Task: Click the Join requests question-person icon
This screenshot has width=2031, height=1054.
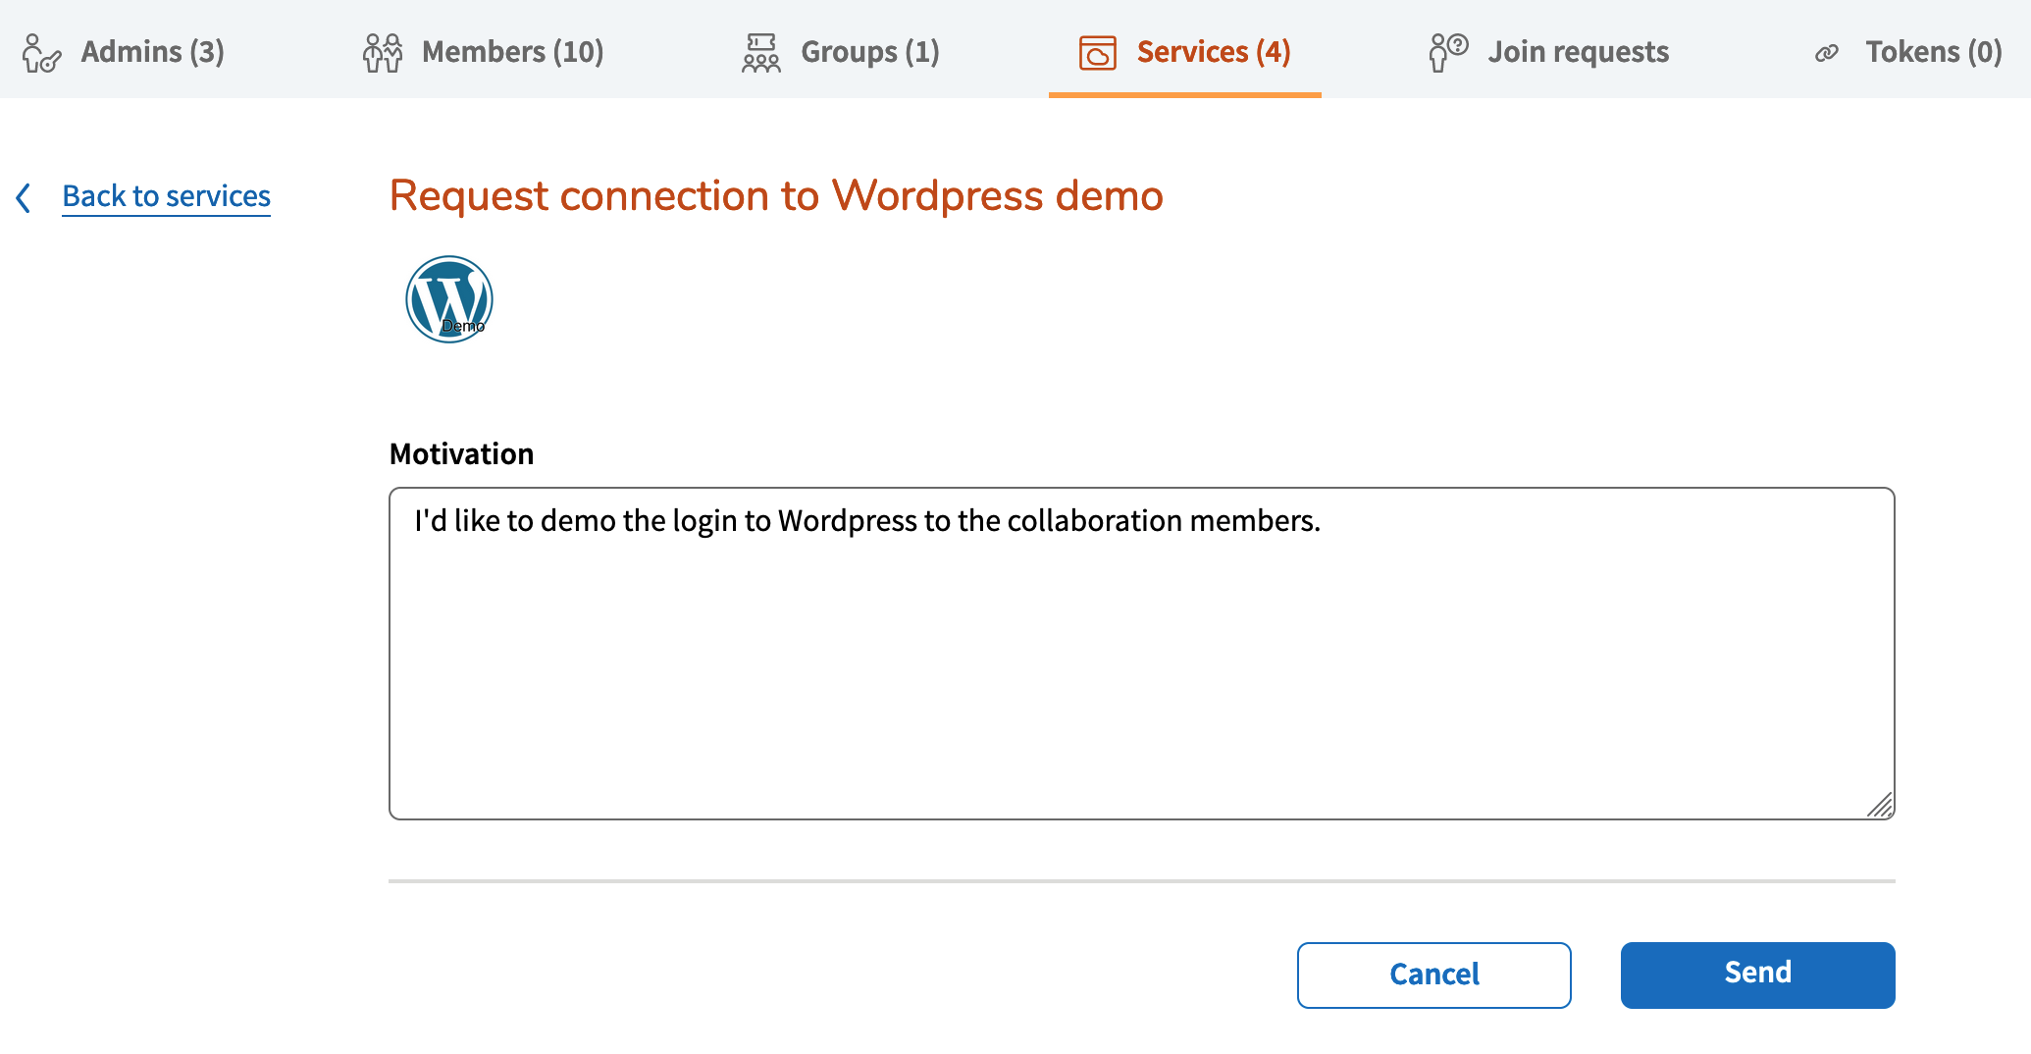Action: [x=1448, y=53]
